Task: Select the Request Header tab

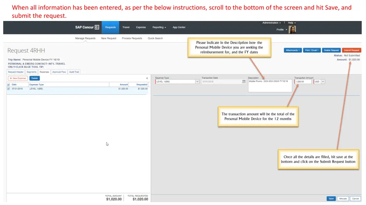Action: [x=16, y=72]
